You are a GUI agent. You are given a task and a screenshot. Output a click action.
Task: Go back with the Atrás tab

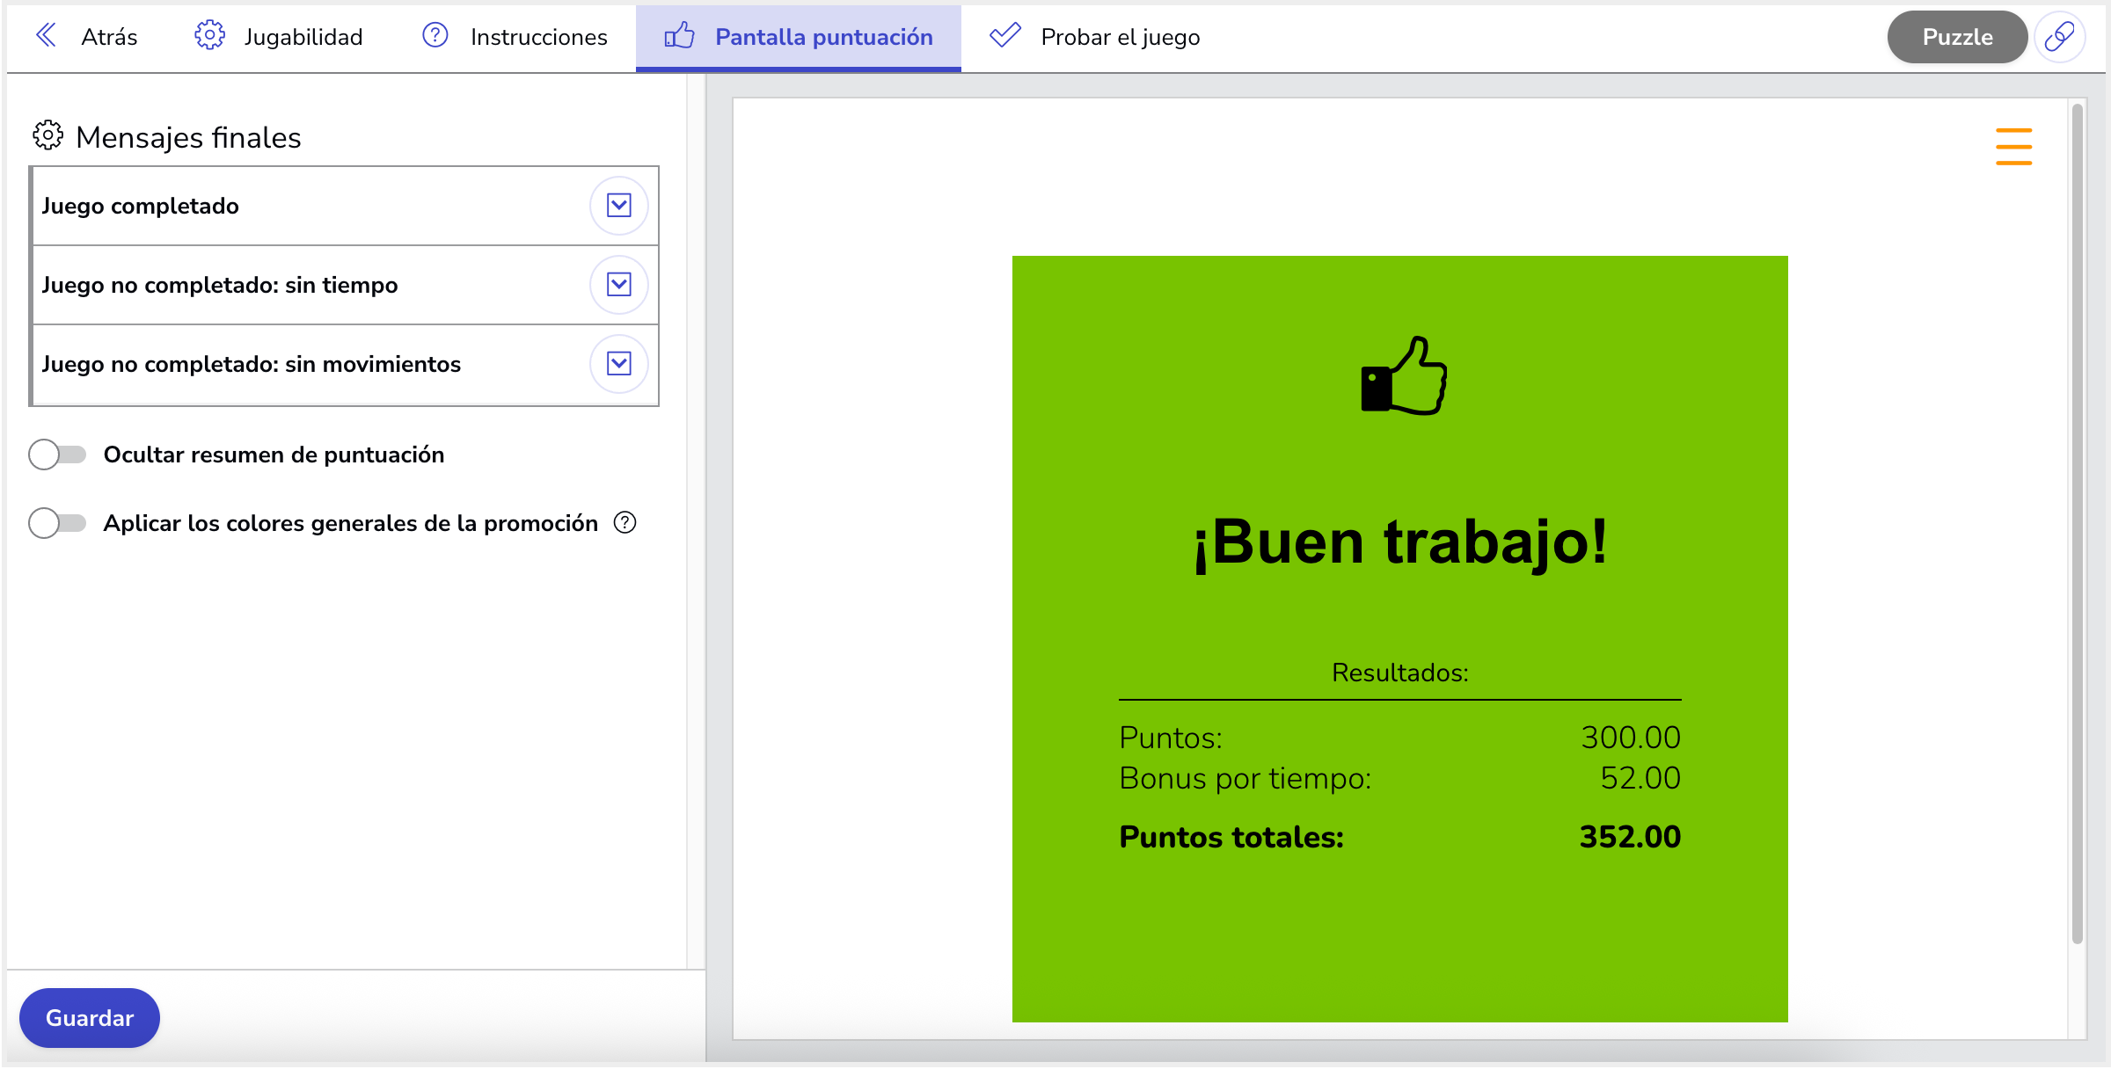point(86,37)
